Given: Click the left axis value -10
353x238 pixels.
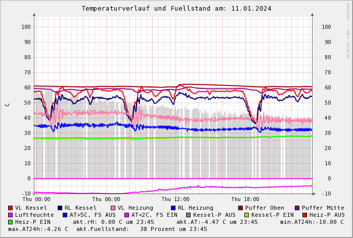Looking at the screenshot, I should pos(26,194).
